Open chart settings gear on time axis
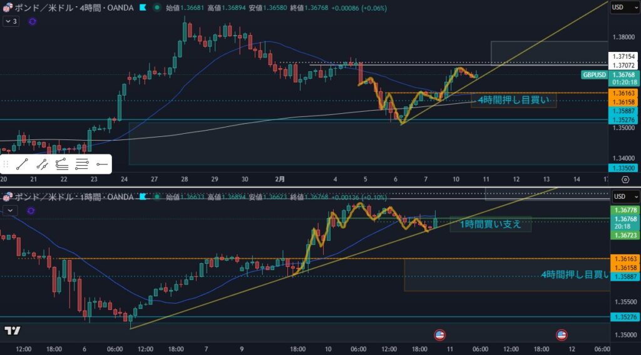 625,179
